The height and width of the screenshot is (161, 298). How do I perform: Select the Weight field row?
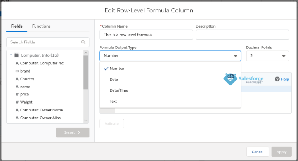tap(45, 102)
